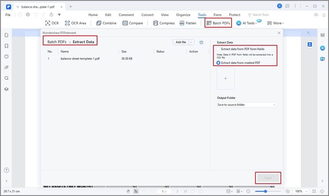
Task: Expand the More tools dropdown
Action: (275, 23)
